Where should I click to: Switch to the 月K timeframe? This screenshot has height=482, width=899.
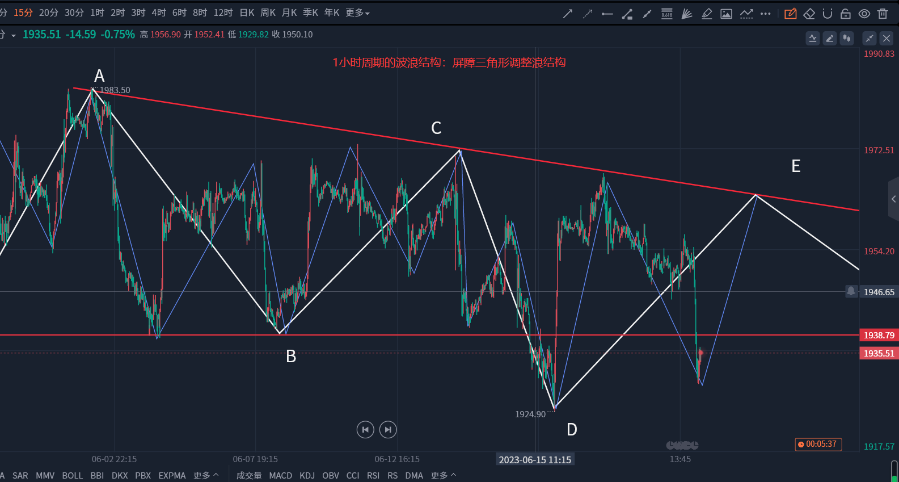(x=289, y=12)
